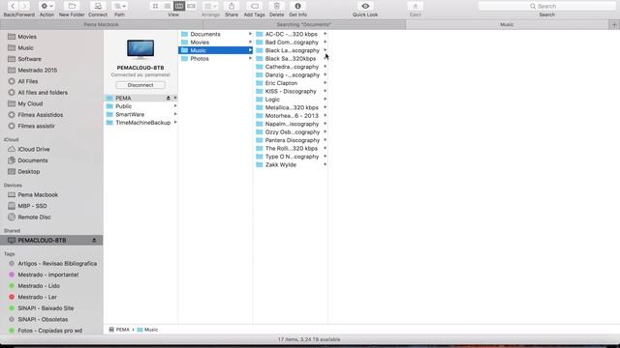Open the Arrange dropdown
The width and height of the screenshot is (620, 348).
click(210, 6)
